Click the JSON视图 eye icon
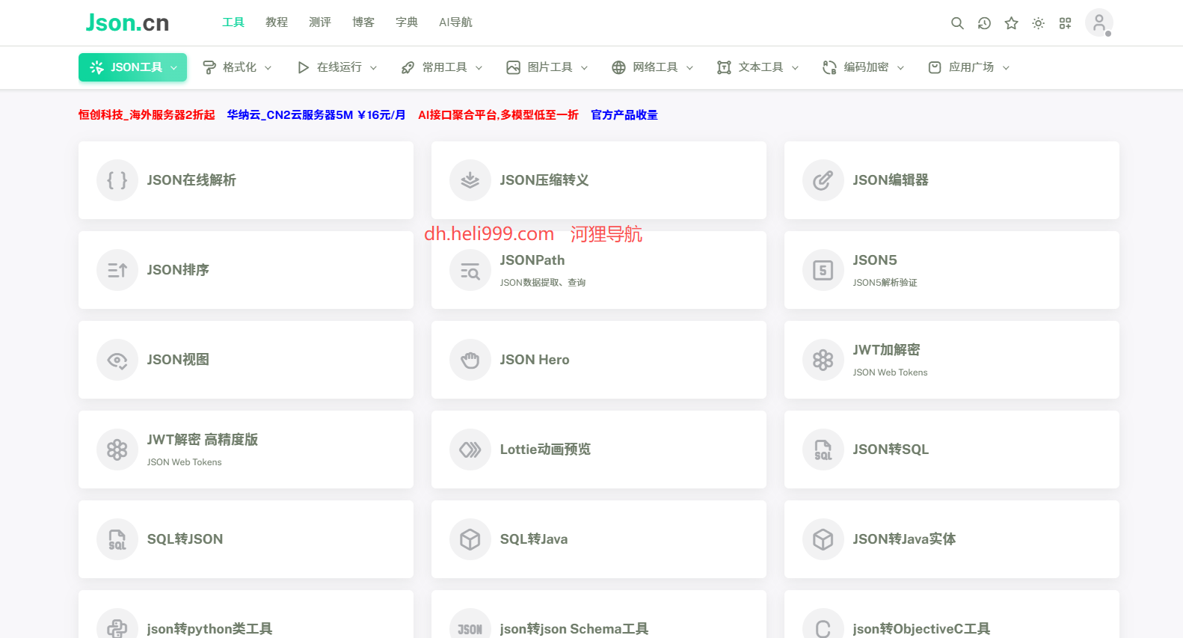 tap(117, 360)
